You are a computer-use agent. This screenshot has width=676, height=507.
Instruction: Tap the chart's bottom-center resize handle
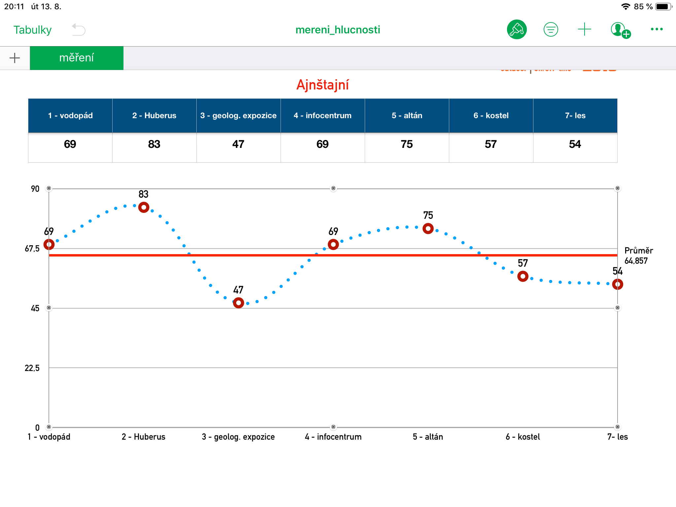[333, 427]
